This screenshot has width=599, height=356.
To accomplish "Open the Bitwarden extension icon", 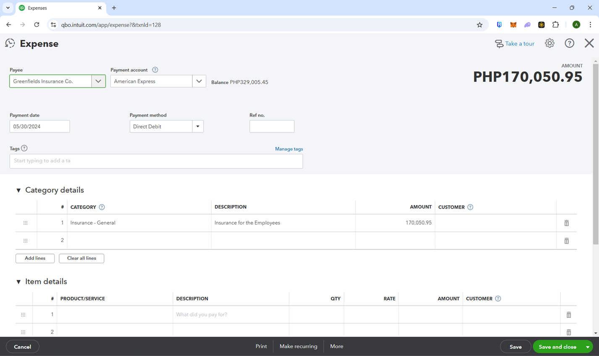I will (x=499, y=25).
